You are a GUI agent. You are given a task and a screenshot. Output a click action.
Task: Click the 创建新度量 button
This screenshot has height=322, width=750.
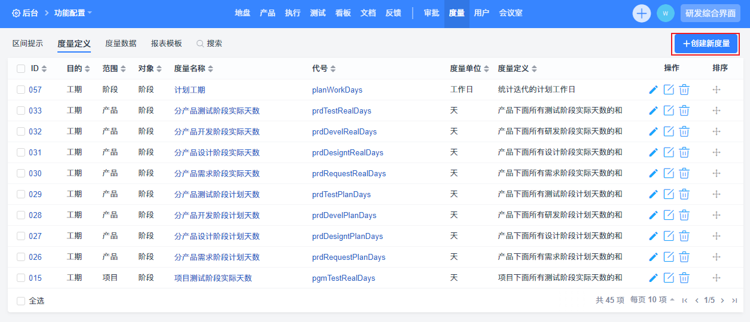tap(706, 44)
